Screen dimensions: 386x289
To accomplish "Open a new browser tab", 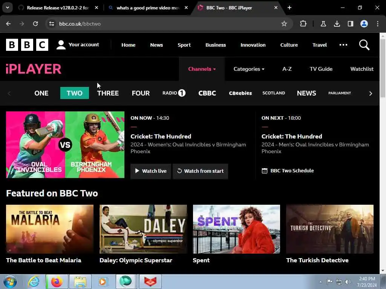I will (x=289, y=8).
